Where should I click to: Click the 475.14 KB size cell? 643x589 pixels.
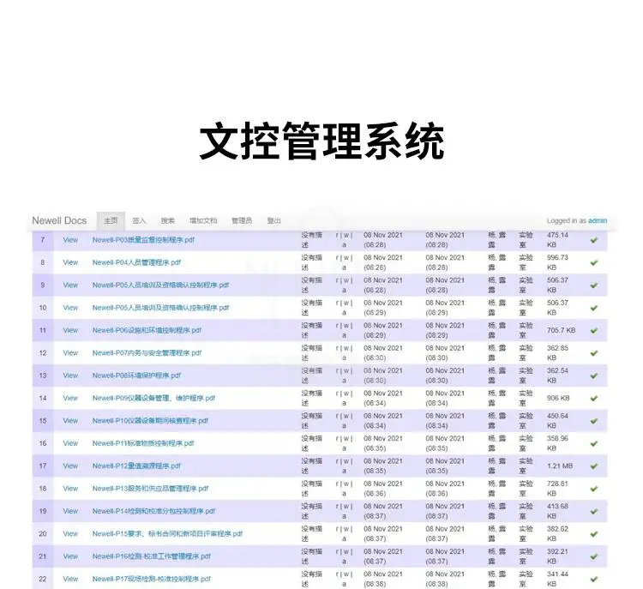coord(557,240)
